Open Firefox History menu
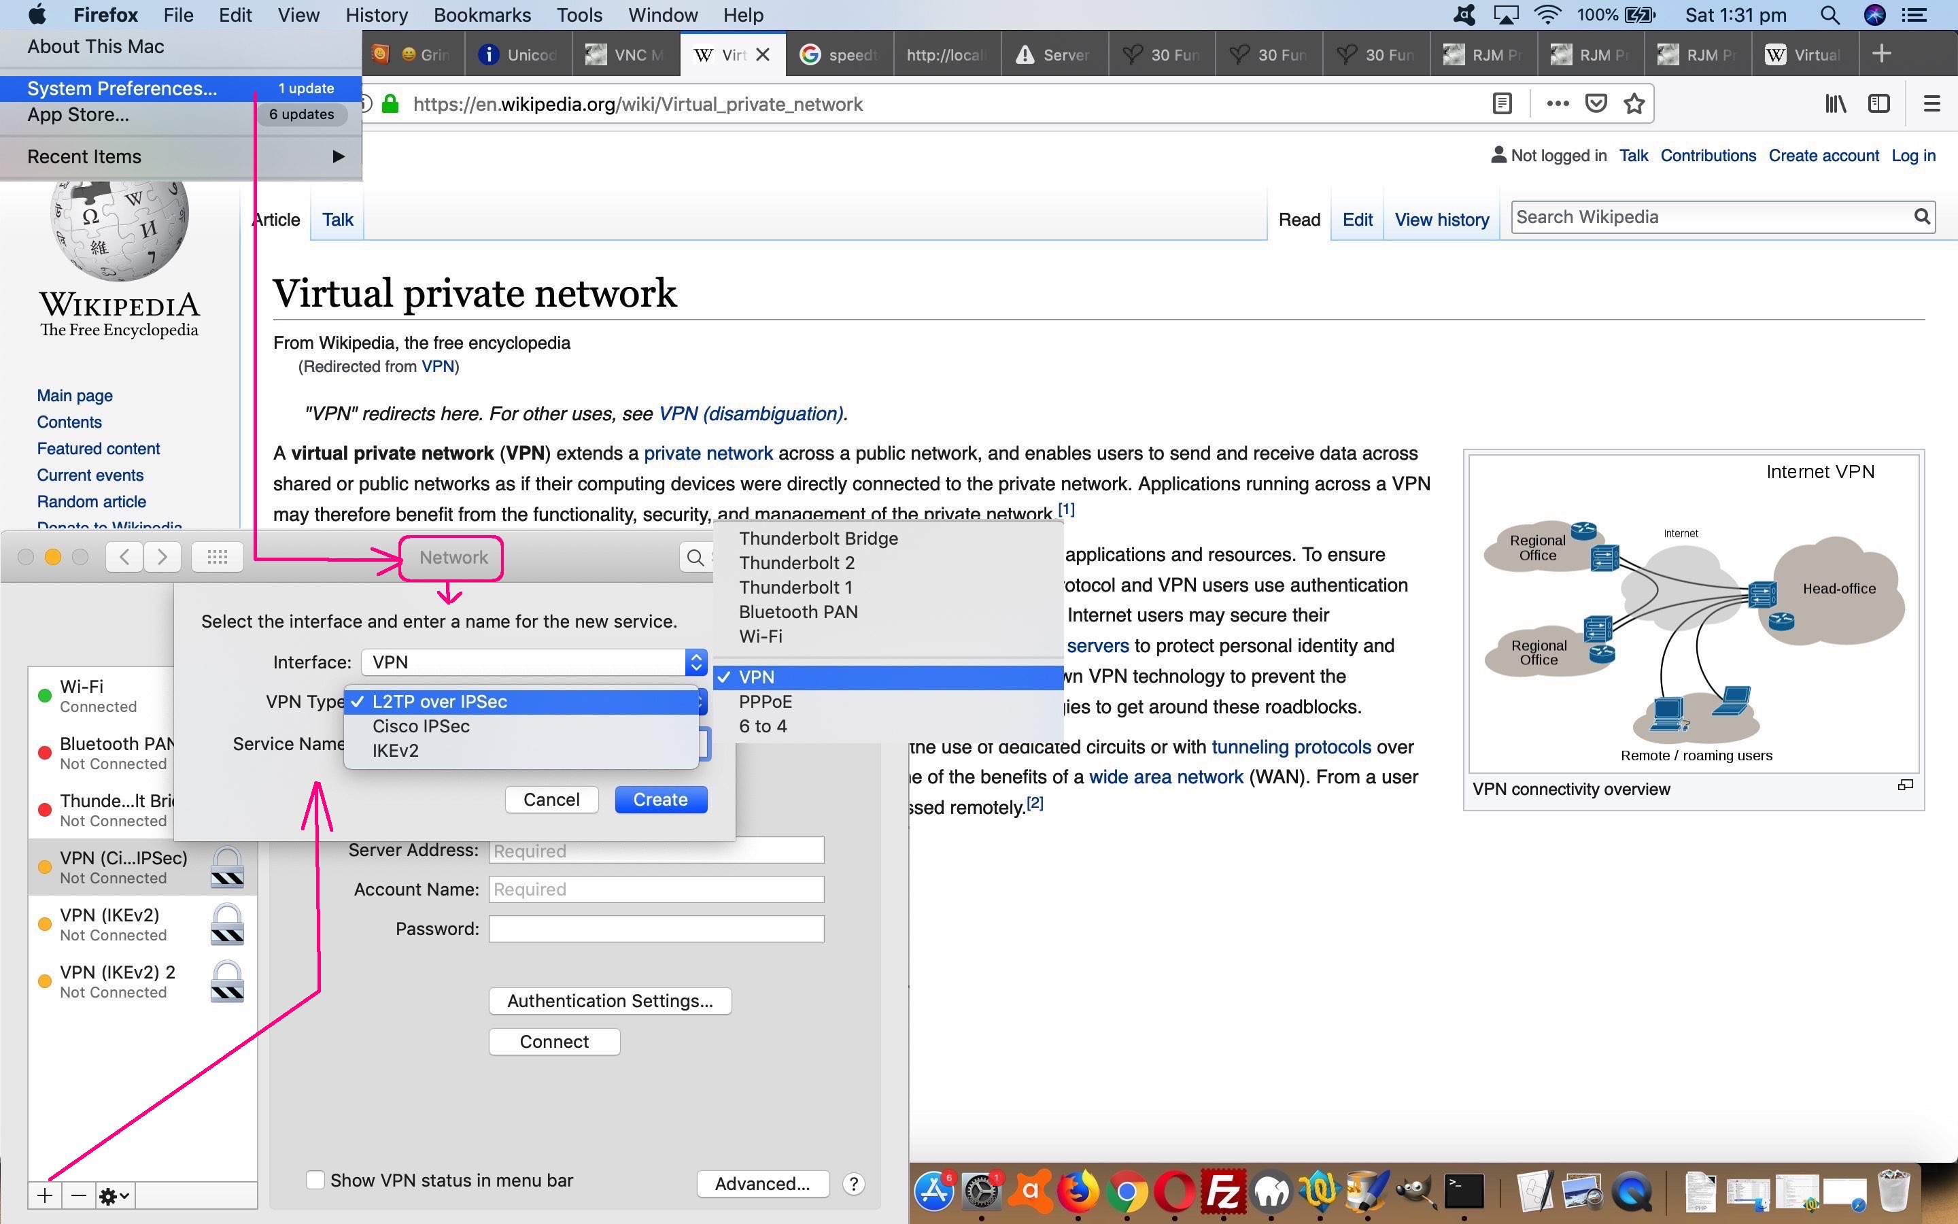Screen dimensions: 1958x1224 click(x=376, y=14)
